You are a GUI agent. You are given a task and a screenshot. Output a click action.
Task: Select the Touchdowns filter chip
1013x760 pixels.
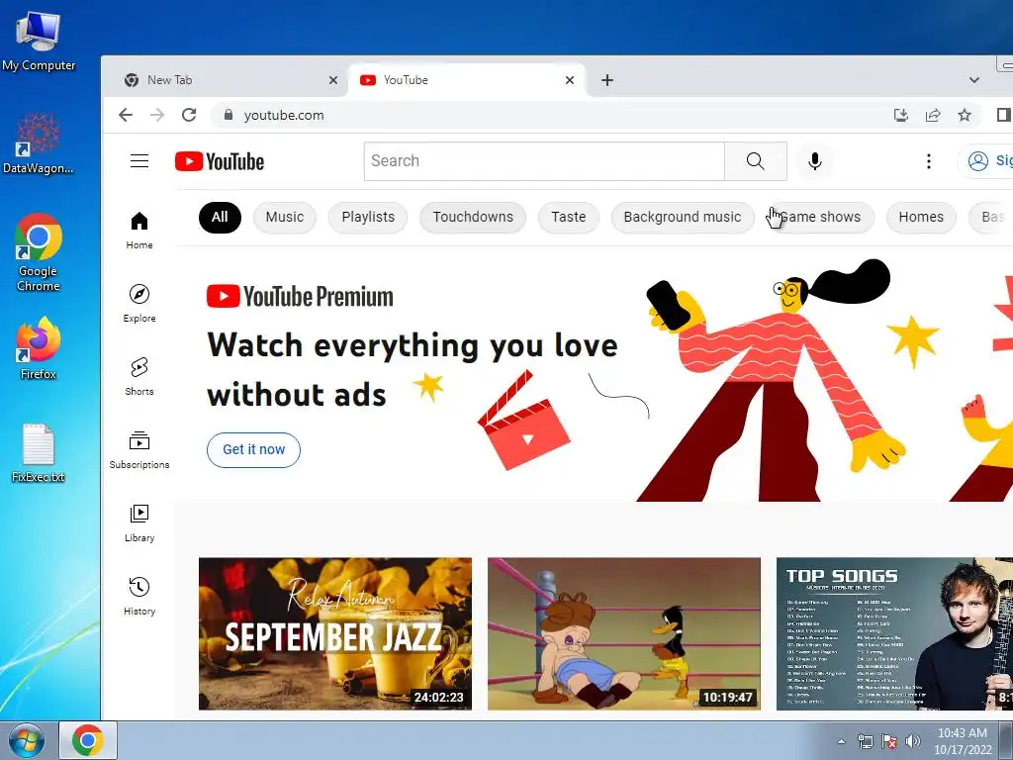coord(473,217)
